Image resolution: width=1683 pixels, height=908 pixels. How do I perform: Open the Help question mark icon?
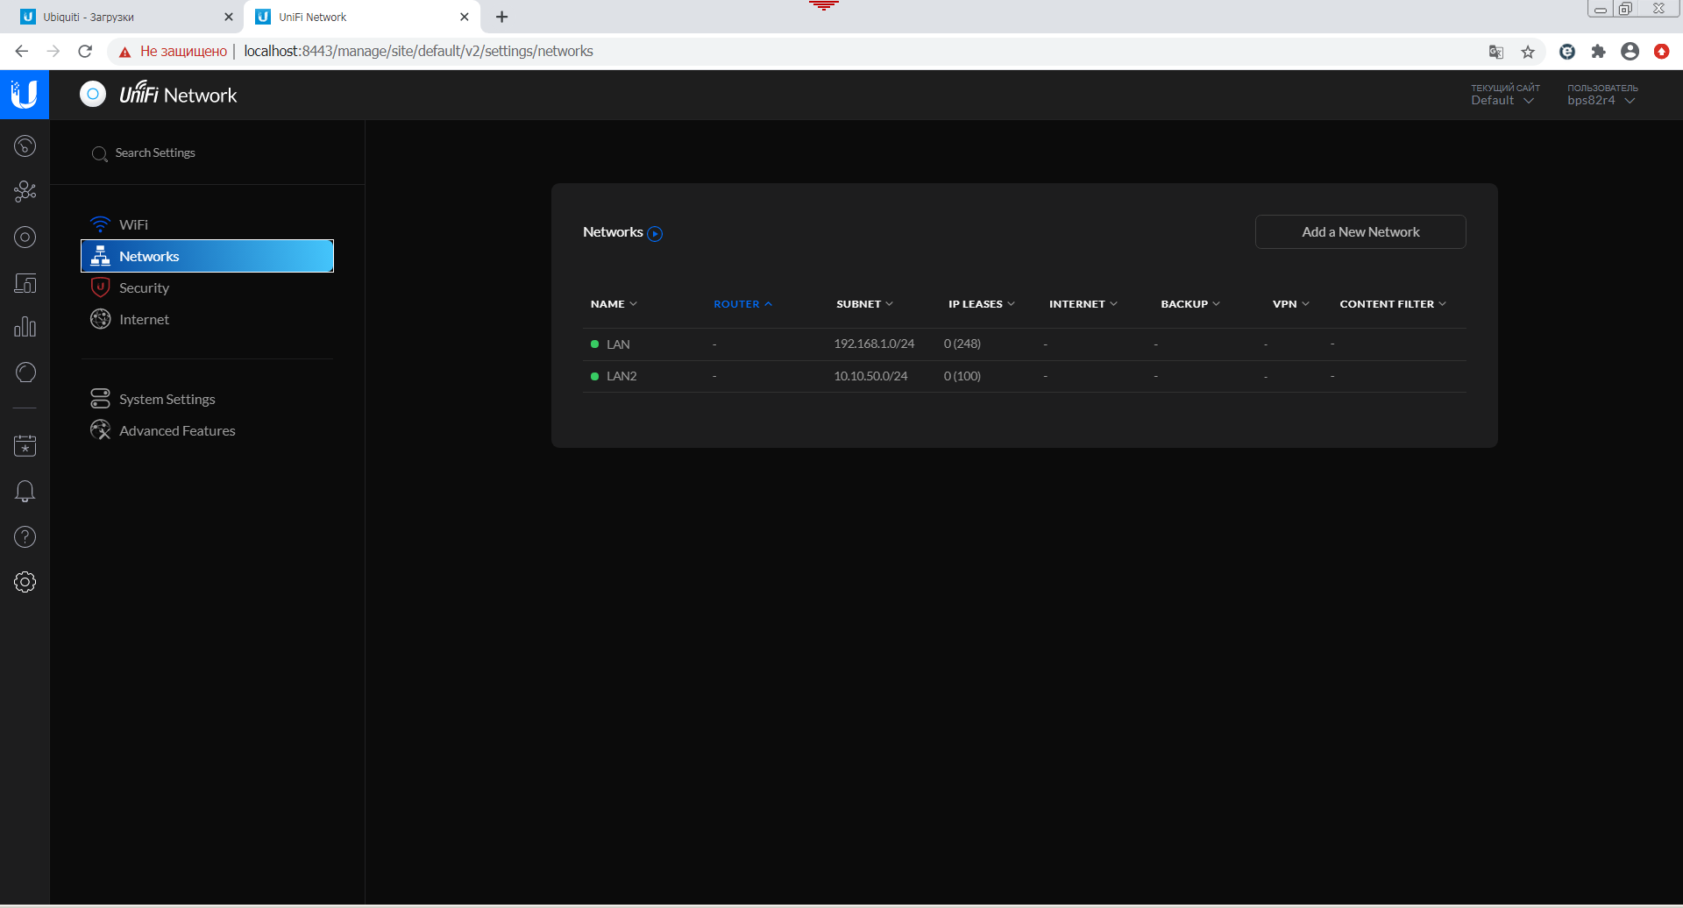coord(25,537)
